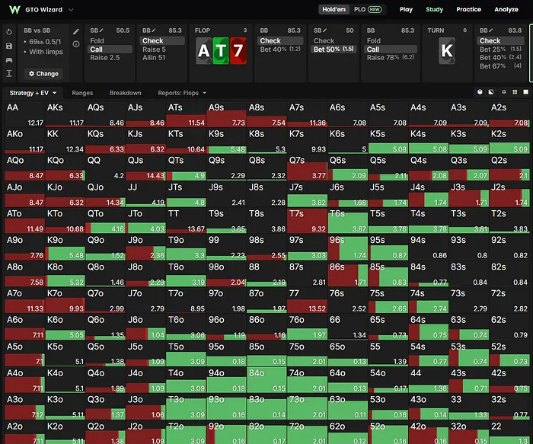Click the save spot icon
The width and height of the screenshot is (533, 444).
coord(9,46)
